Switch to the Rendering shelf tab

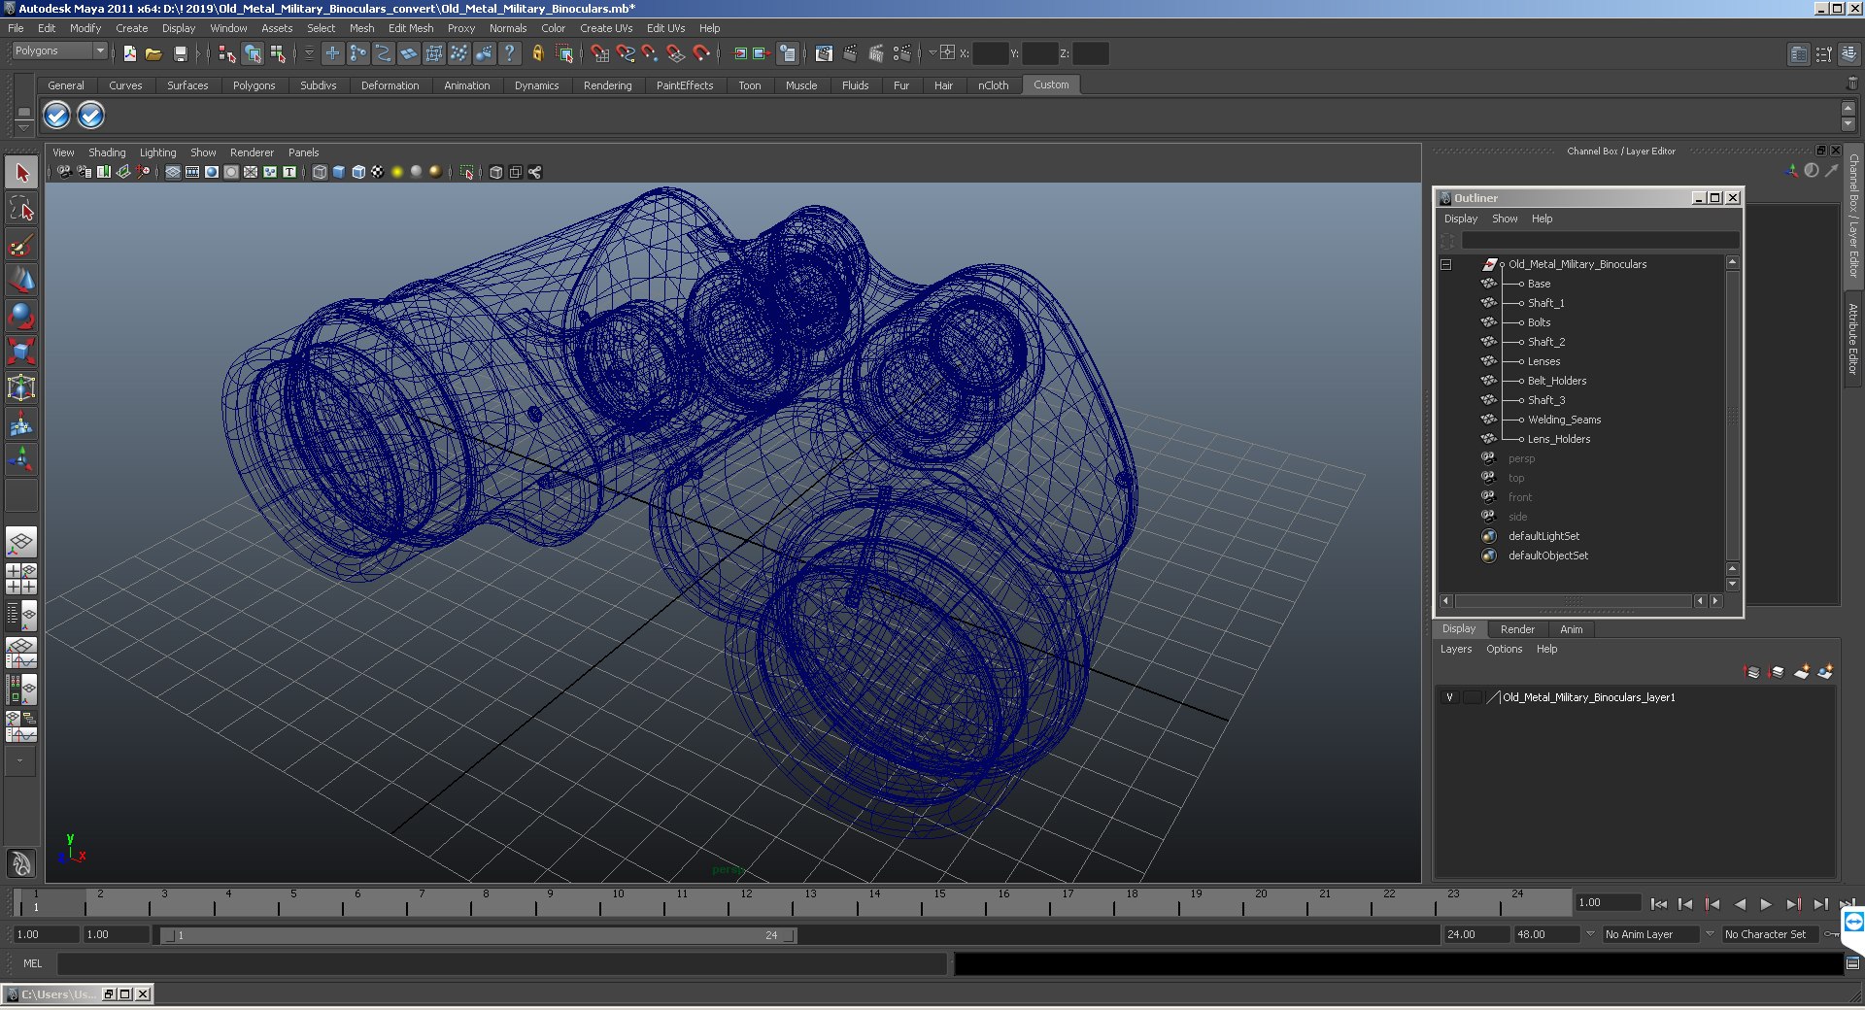click(607, 85)
